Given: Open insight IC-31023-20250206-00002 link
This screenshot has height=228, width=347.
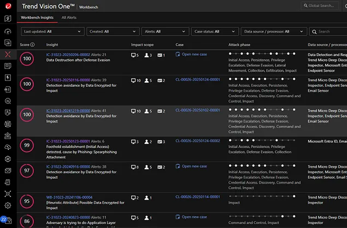Looking at the screenshot, I should click(68, 55).
